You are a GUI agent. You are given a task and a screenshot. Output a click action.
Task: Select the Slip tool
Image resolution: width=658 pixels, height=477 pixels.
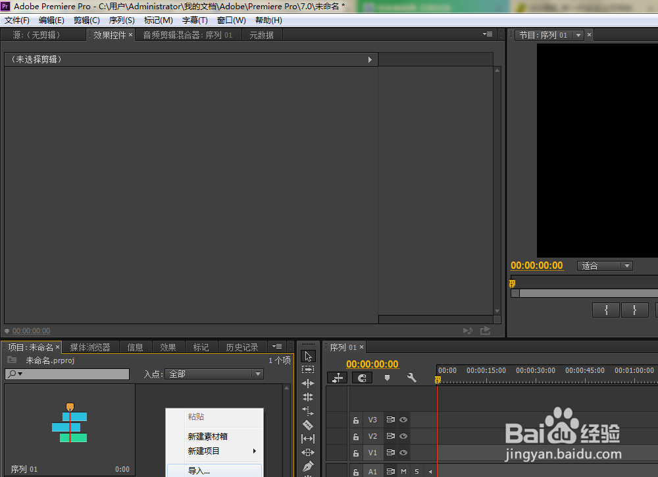pyautogui.click(x=308, y=439)
